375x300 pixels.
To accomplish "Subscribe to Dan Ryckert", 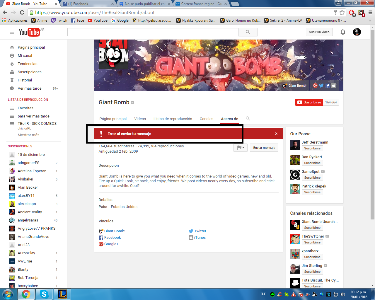I will tap(312, 163).
